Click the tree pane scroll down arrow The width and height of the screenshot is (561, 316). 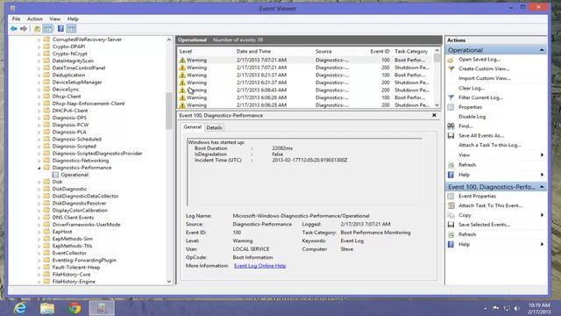169,282
